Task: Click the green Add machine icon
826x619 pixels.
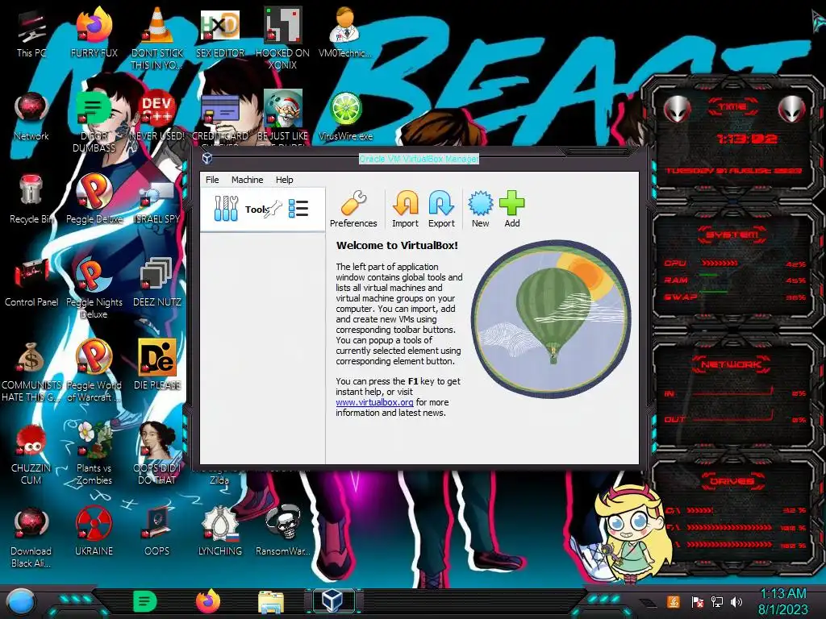Action: click(512, 209)
